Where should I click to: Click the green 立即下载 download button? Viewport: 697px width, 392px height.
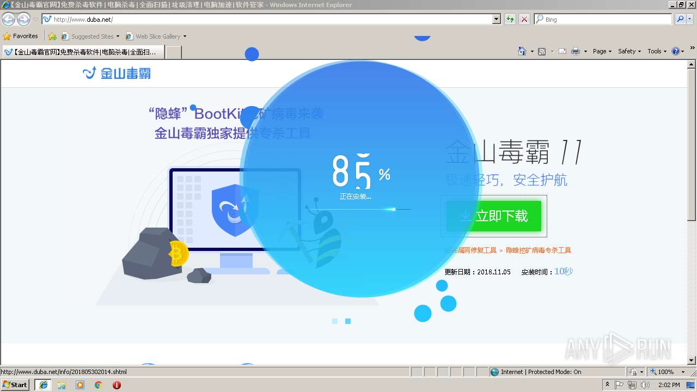494,216
